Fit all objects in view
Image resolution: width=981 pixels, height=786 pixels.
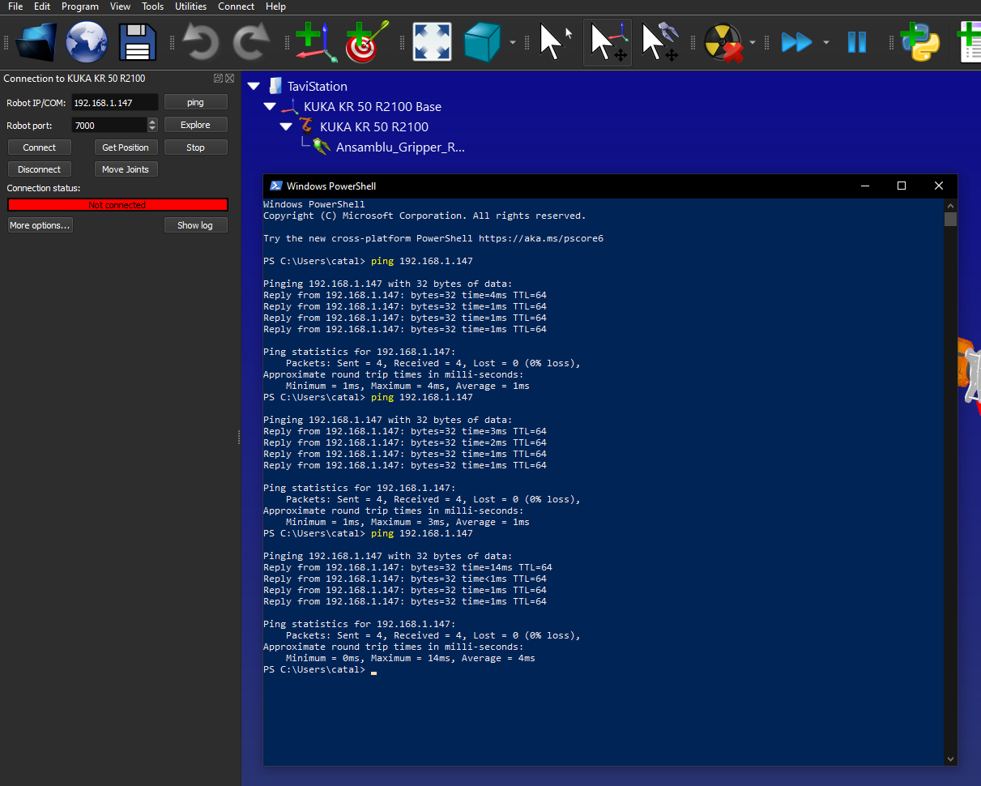(x=432, y=41)
